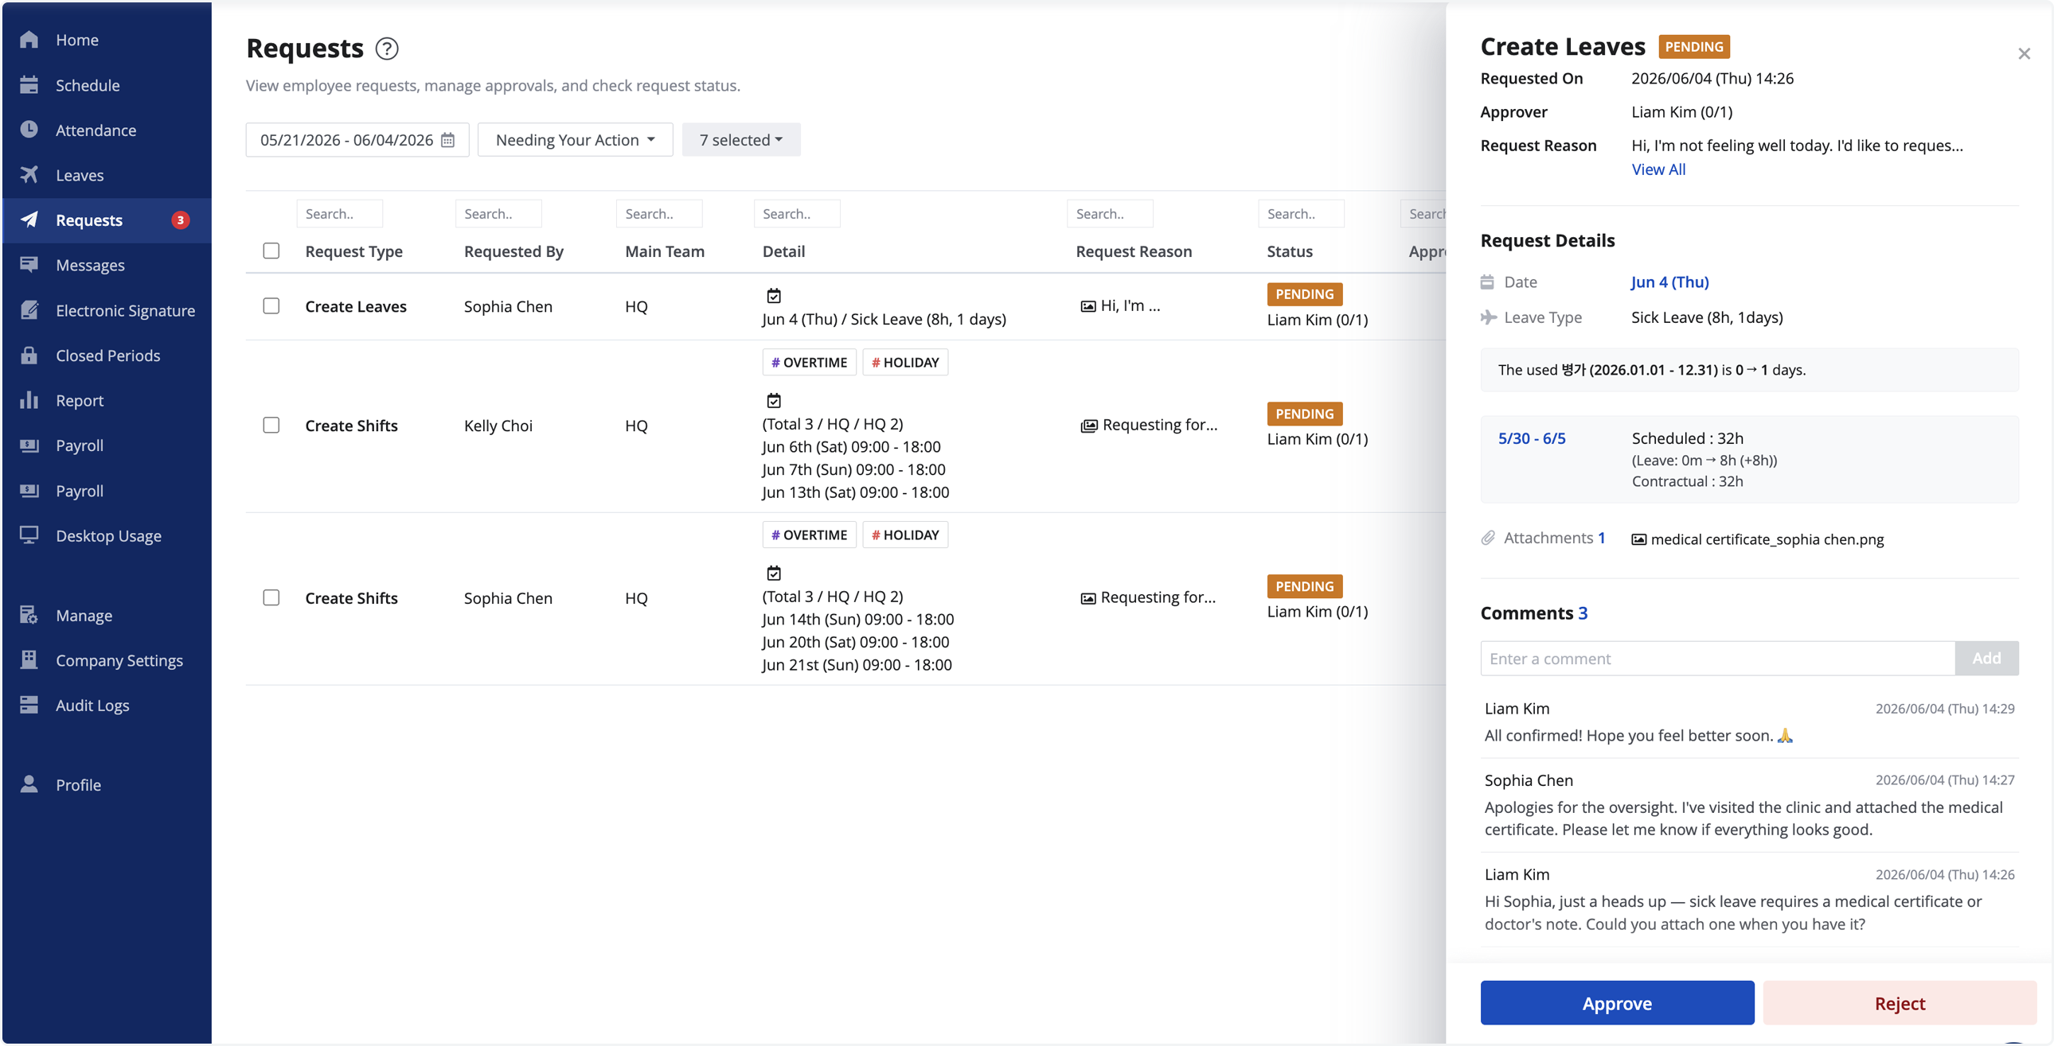Click the Profile person icon
This screenshot has width=2054, height=1046.
point(29,785)
